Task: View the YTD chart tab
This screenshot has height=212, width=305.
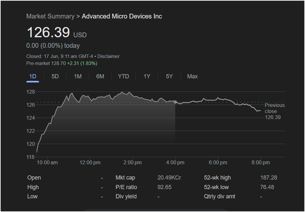Action: [123, 76]
